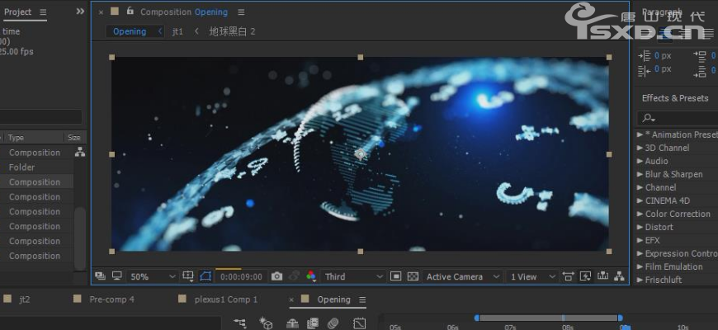
Task: Open Fast Previews lightning icon
Action: pos(585,276)
